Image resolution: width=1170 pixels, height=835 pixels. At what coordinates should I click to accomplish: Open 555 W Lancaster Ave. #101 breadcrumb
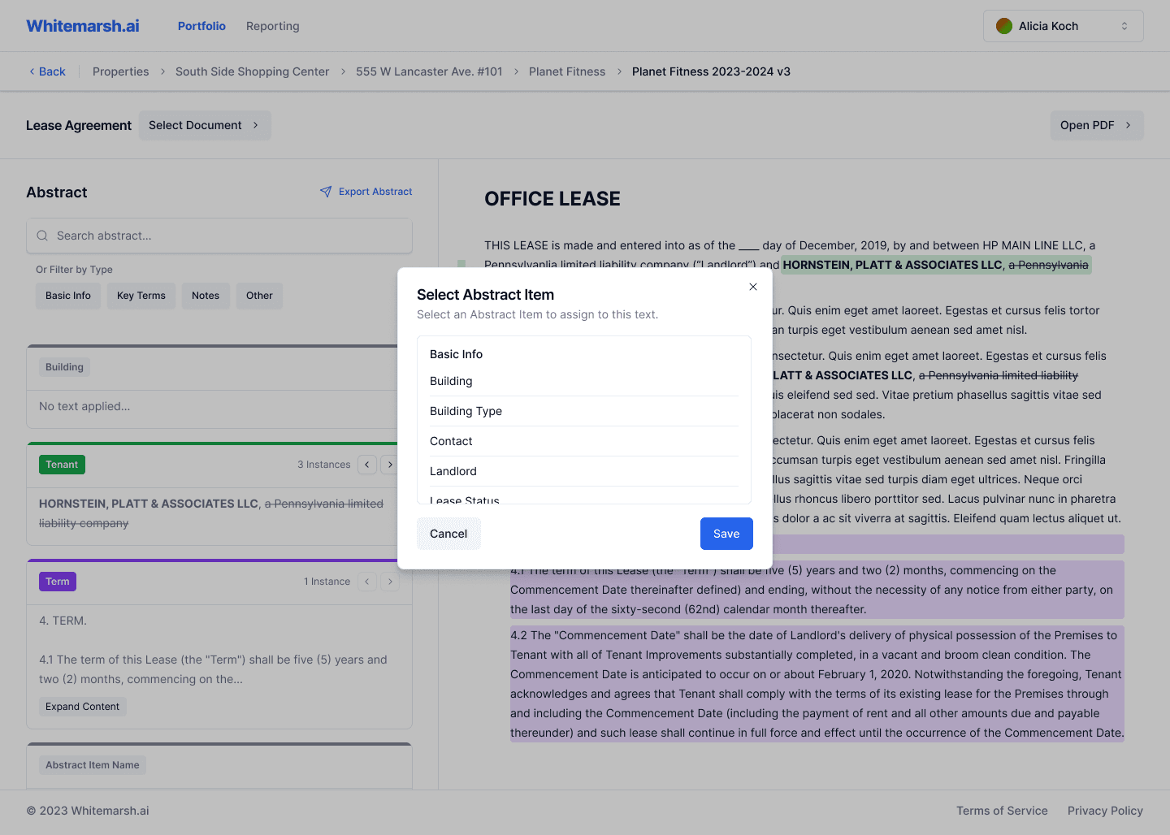click(x=429, y=71)
